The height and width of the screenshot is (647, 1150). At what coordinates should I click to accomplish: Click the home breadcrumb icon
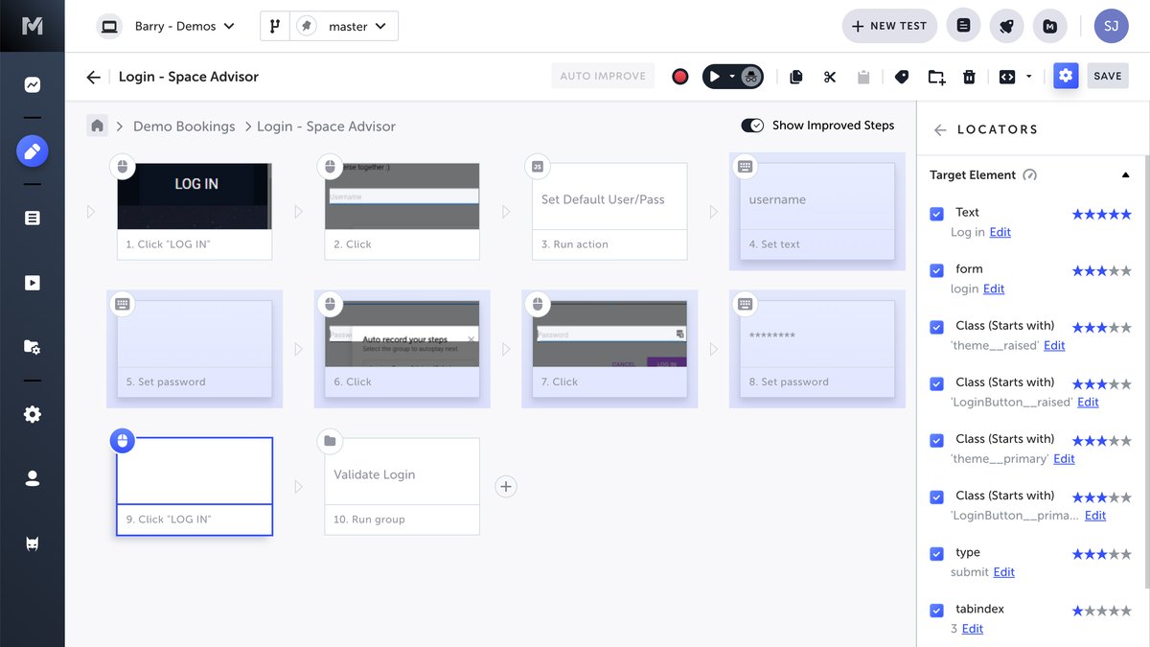(x=97, y=126)
